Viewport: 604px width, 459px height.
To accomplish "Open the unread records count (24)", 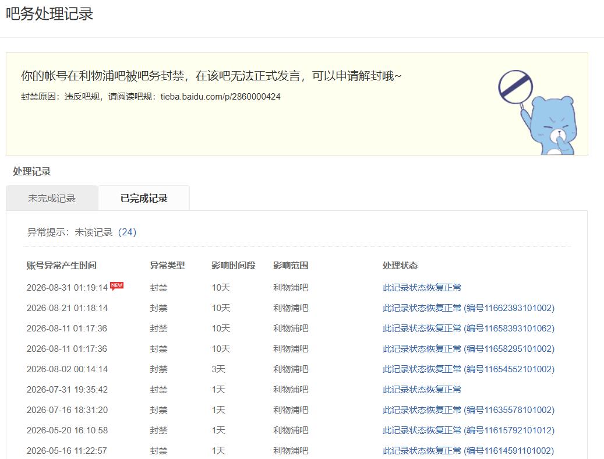I will pyautogui.click(x=127, y=232).
